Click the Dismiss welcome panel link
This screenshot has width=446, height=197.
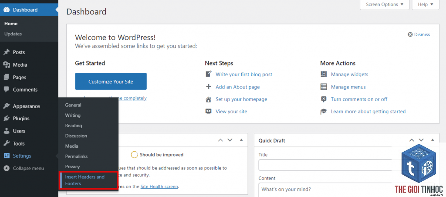(x=422, y=34)
